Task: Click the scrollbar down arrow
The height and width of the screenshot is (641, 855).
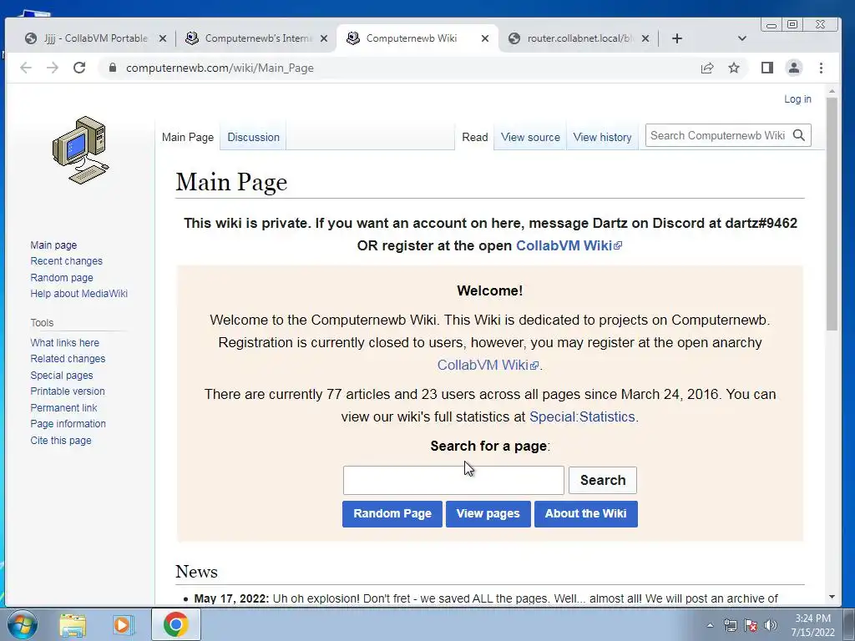Action: pyautogui.click(x=832, y=597)
